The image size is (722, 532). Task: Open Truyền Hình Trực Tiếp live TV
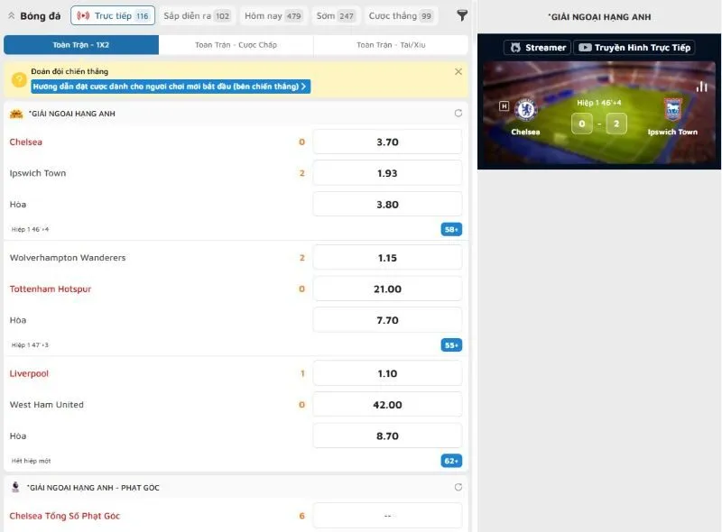[x=634, y=47]
